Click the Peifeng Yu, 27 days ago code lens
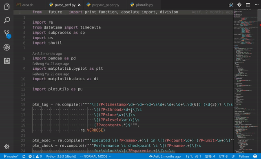The height and width of the screenshot is (159, 261). 51,64
